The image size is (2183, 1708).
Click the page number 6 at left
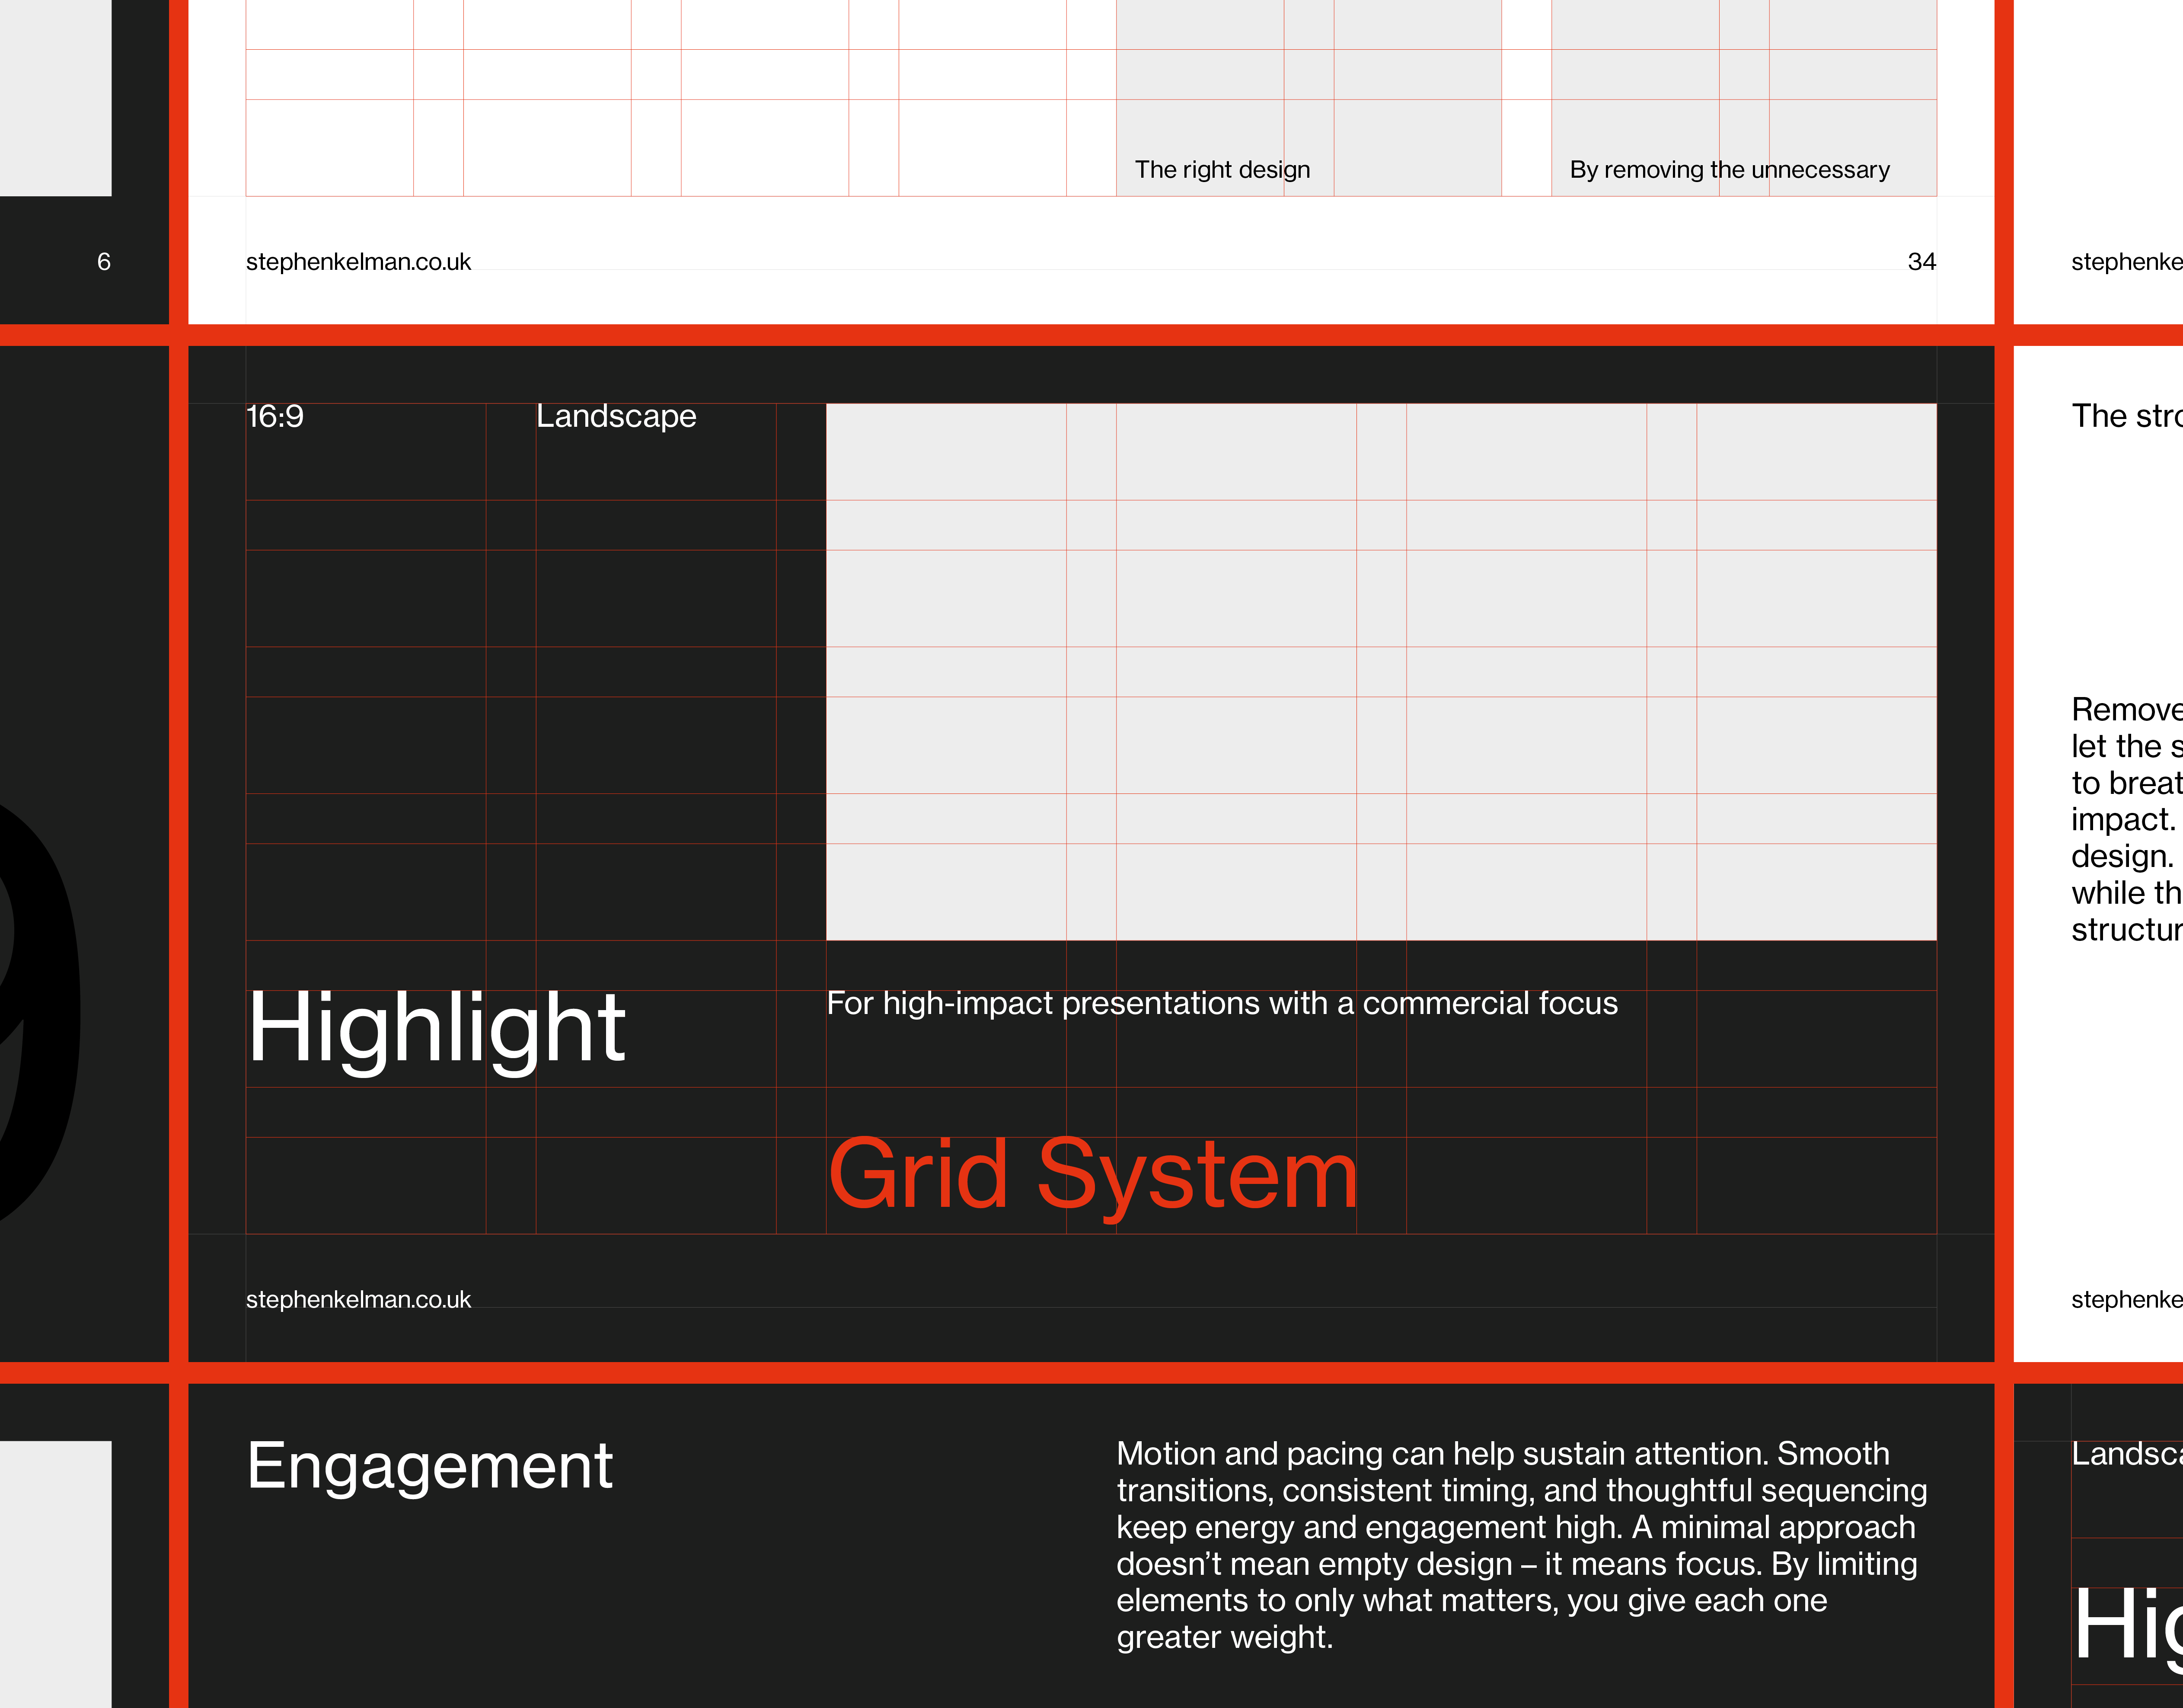click(104, 262)
